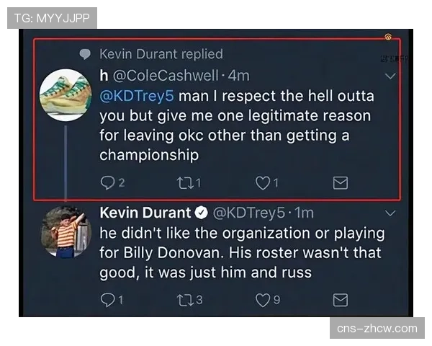Send ColeCashwell's tweet via direct message

click(340, 183)
